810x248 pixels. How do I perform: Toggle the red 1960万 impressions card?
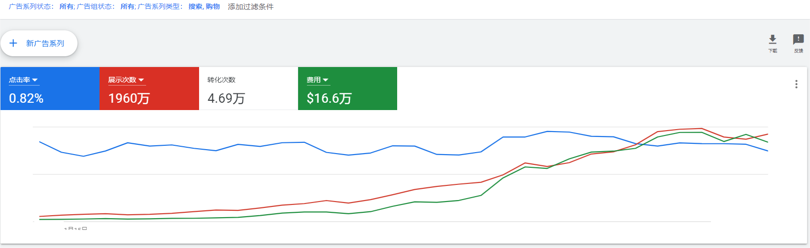point(150,89)
